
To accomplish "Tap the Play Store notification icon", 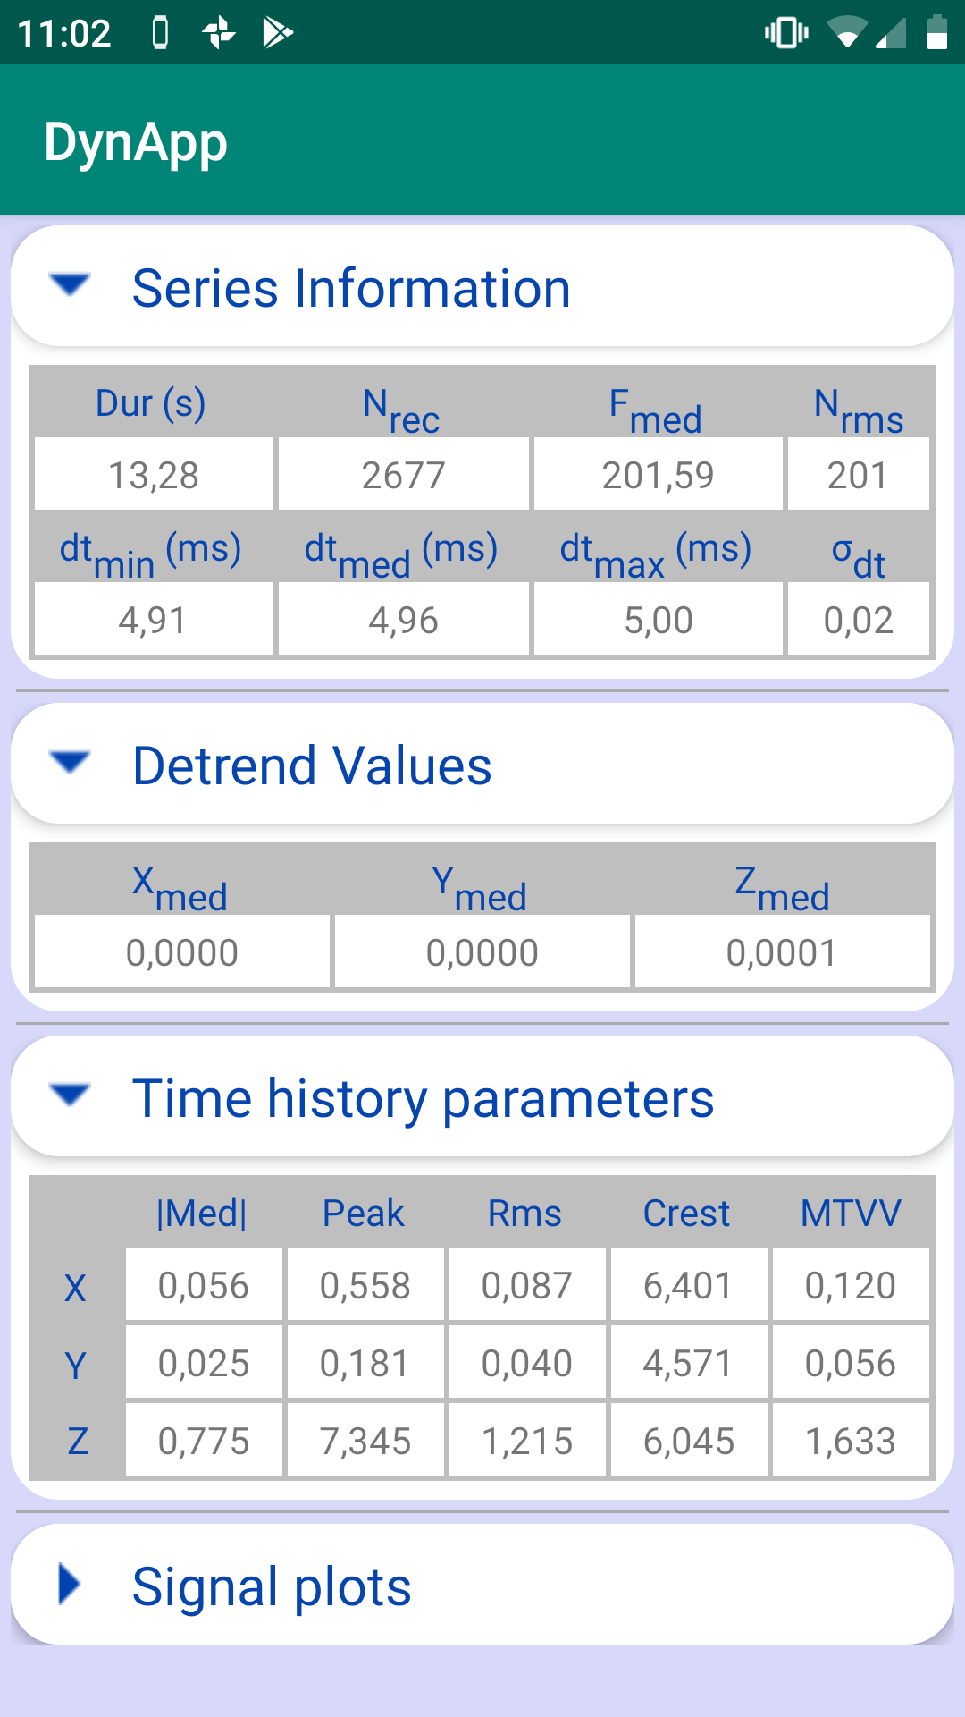I will pyautogui.click(x=278, y=33).
